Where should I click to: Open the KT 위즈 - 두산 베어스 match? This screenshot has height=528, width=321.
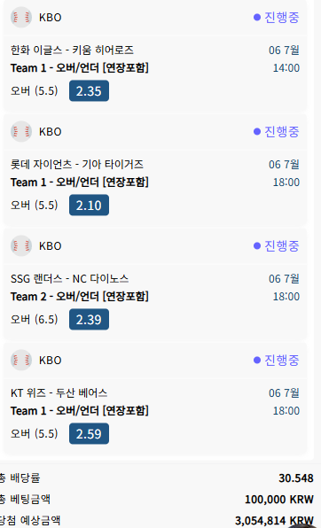(59, 393)
